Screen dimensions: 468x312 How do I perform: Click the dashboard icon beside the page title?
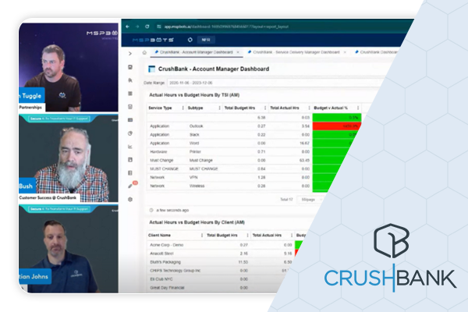pyautogui.click(x=151, y=69)
